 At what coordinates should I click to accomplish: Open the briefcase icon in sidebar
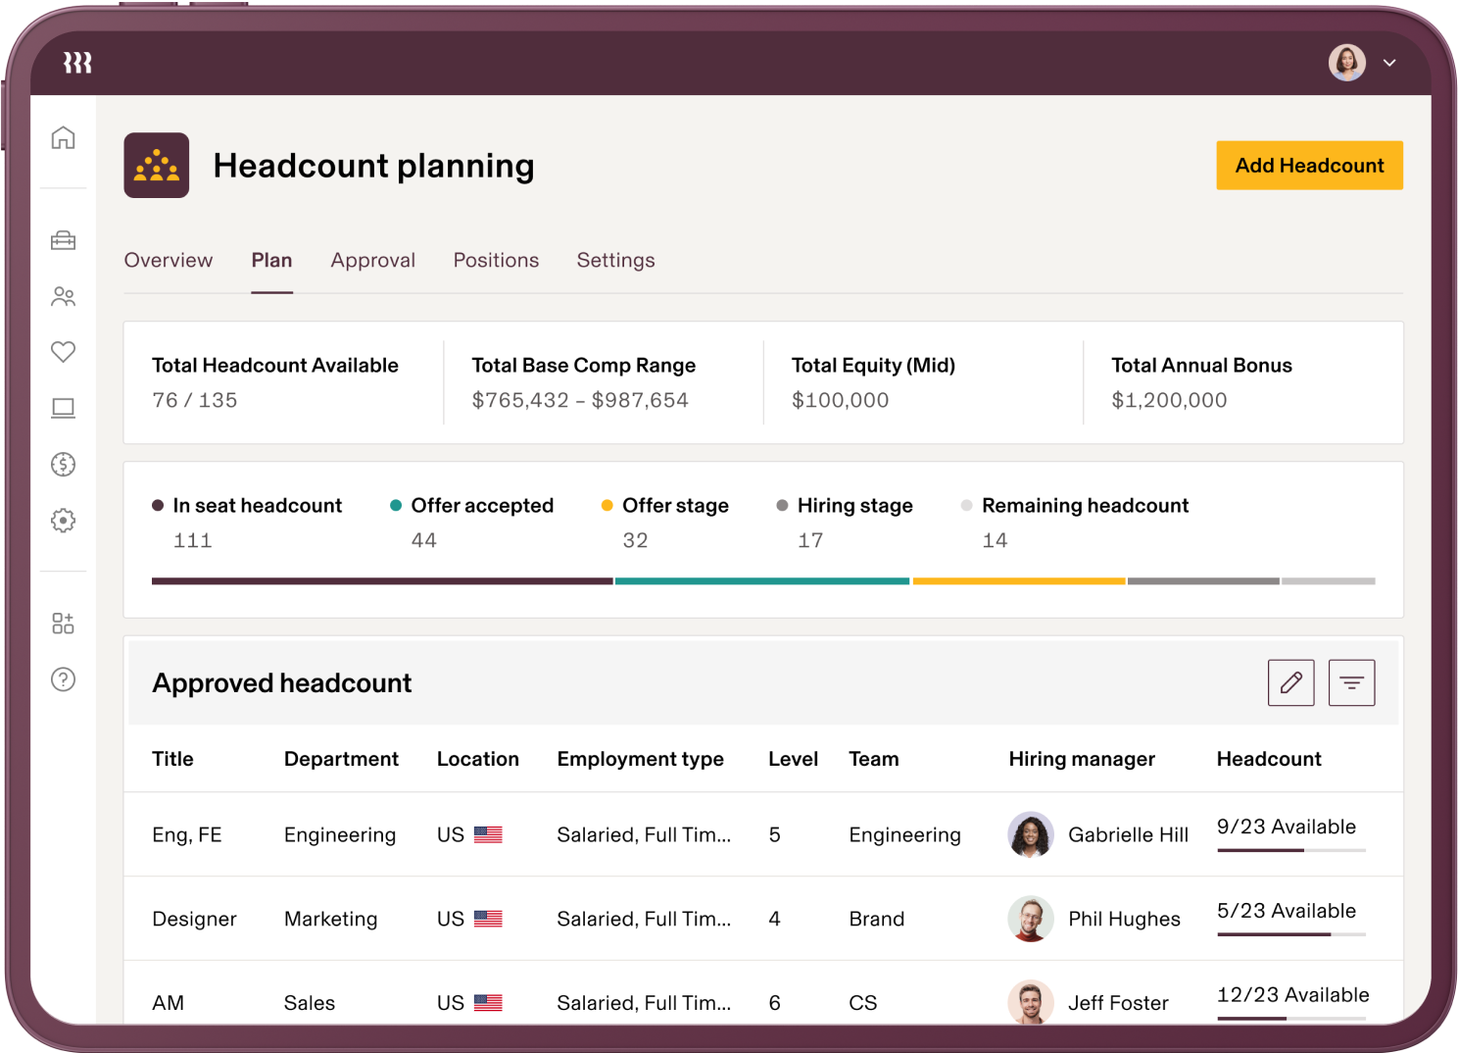(x=63, y=240)
